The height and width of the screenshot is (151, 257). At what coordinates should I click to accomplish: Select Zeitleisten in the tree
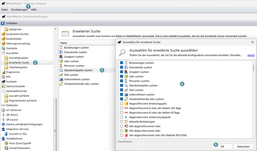(12, 105)
